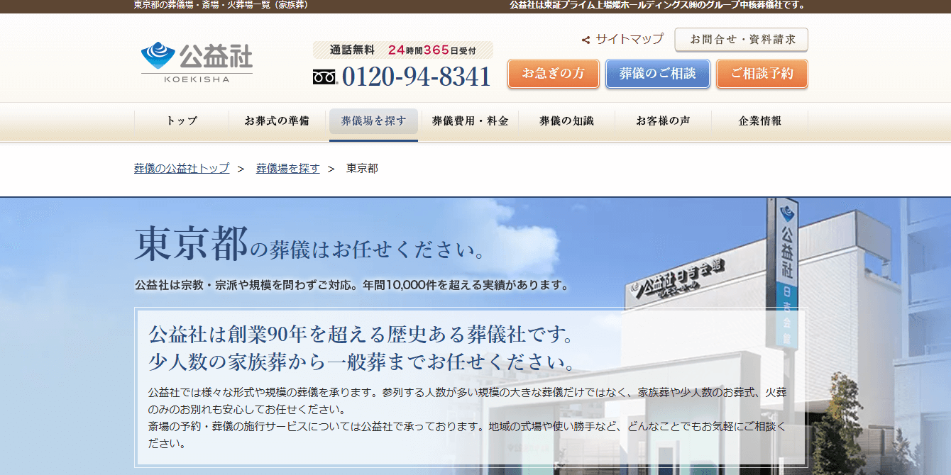Click the 通話無料 24時間365日受付 banner
Viewport: 951px width, 475px height.
point(402,50)
